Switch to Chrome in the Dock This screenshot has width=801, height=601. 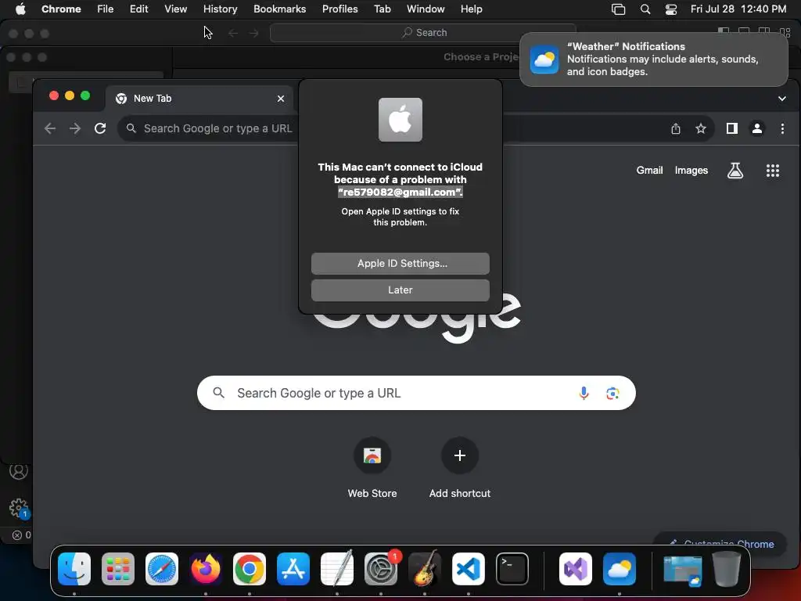[250, 569]
